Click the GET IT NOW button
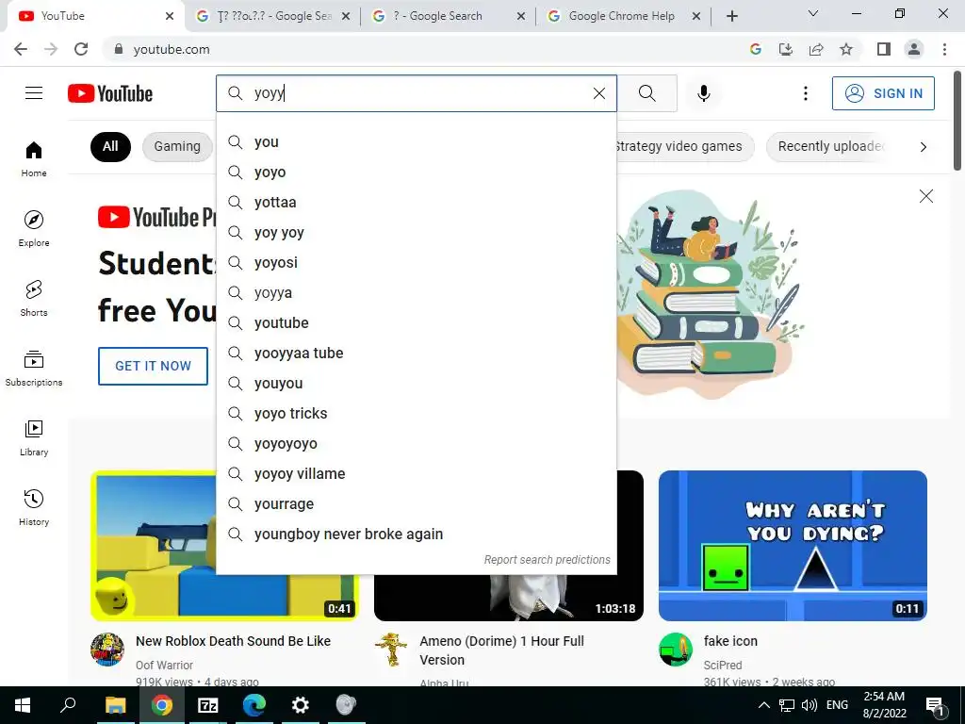Viewport: 965px width, 724px height. (154, 366)
